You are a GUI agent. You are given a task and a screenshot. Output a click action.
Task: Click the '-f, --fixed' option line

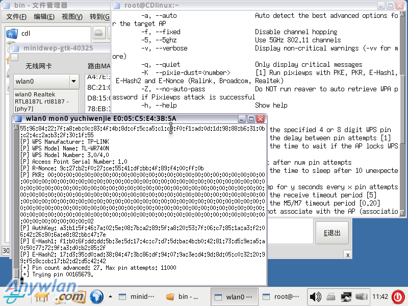pos(239,32)
